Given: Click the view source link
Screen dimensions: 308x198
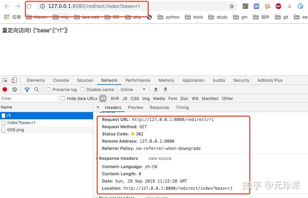Looking at the screenshot, I should pos(159,158).
